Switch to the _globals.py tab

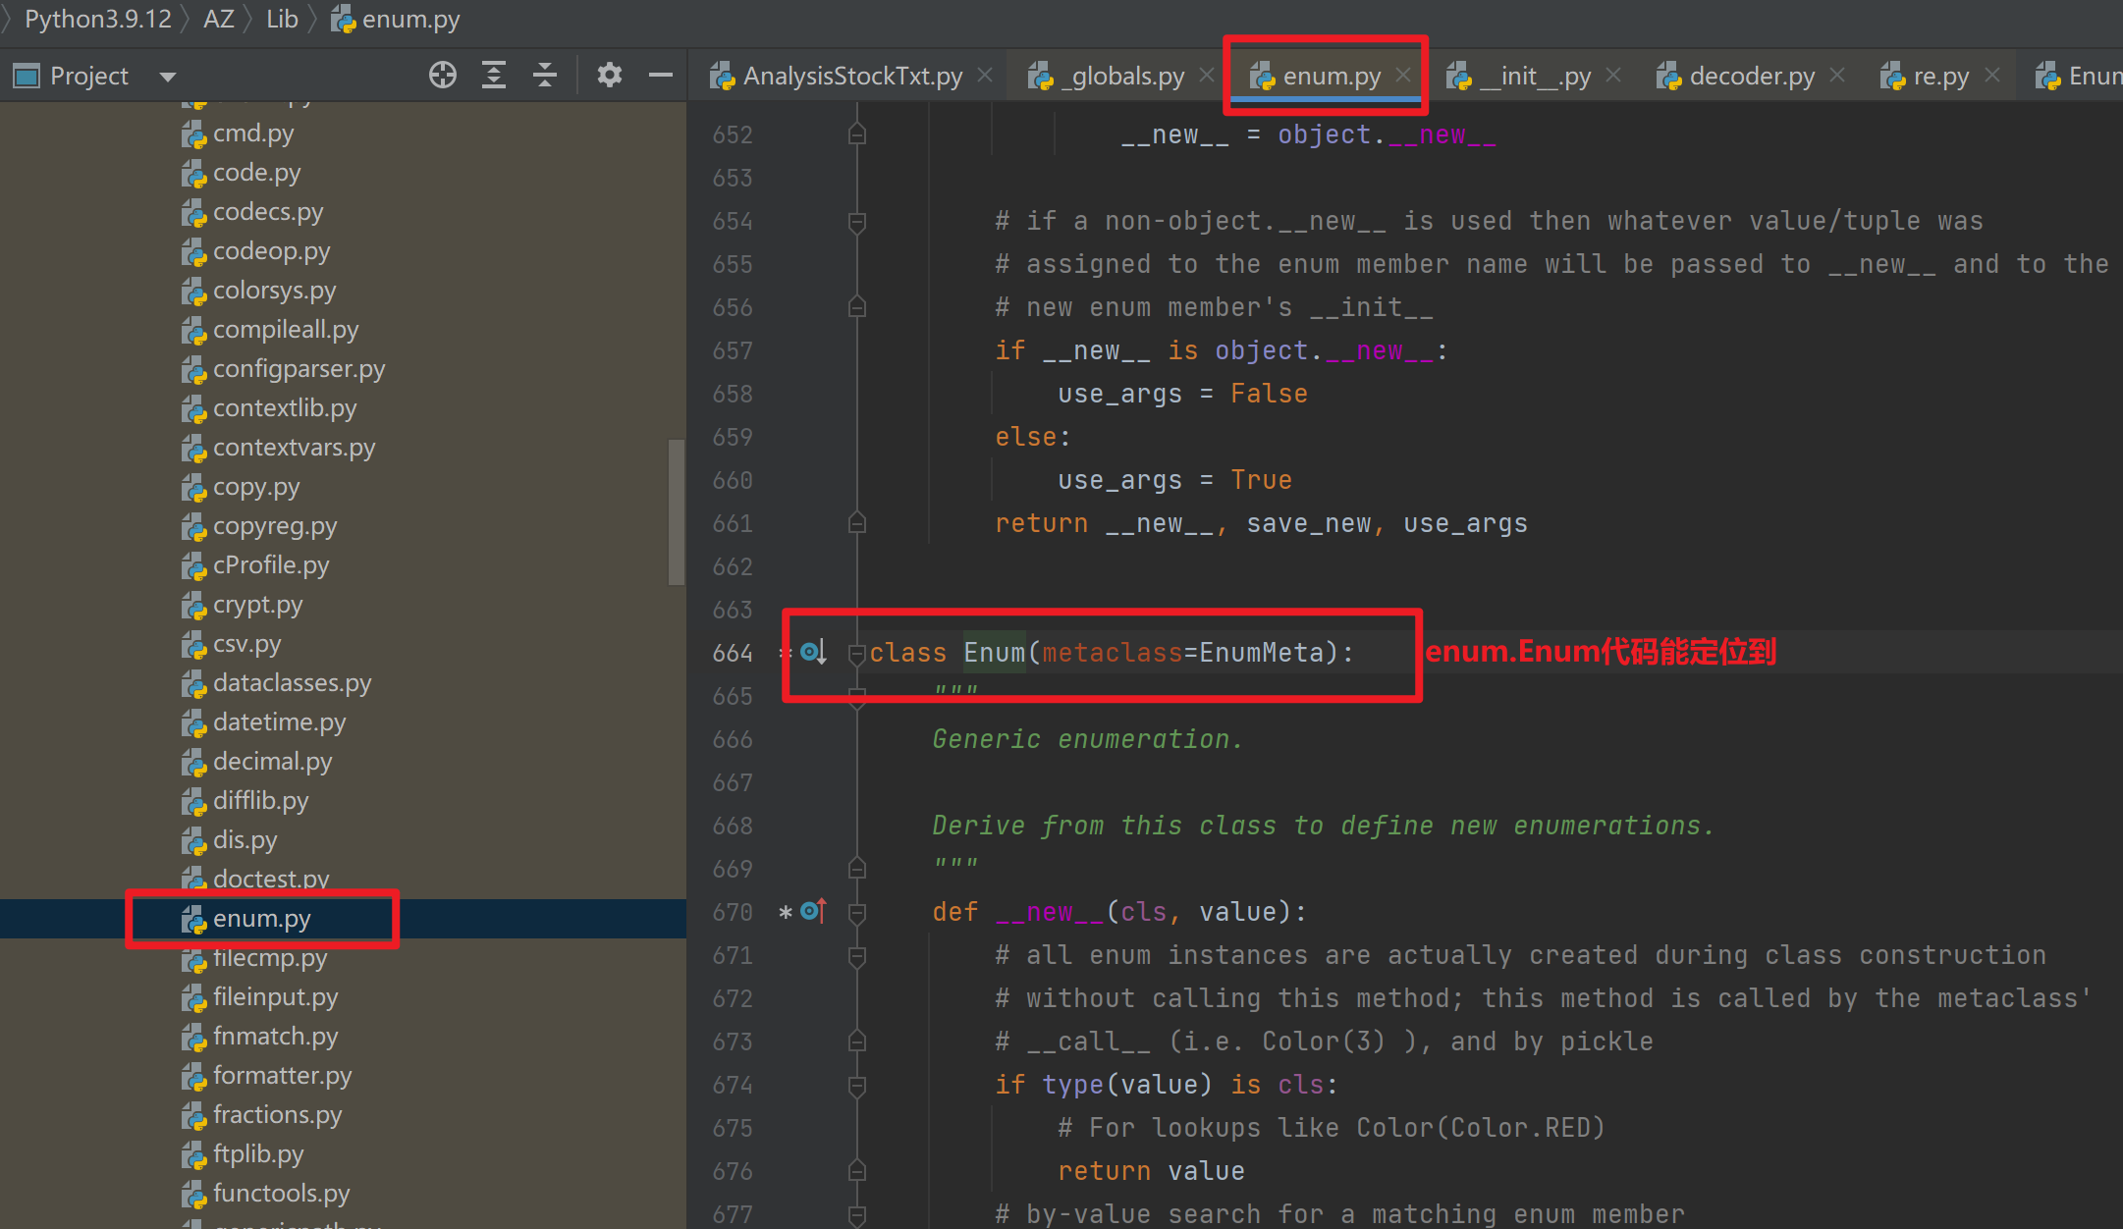[1121, 75]
